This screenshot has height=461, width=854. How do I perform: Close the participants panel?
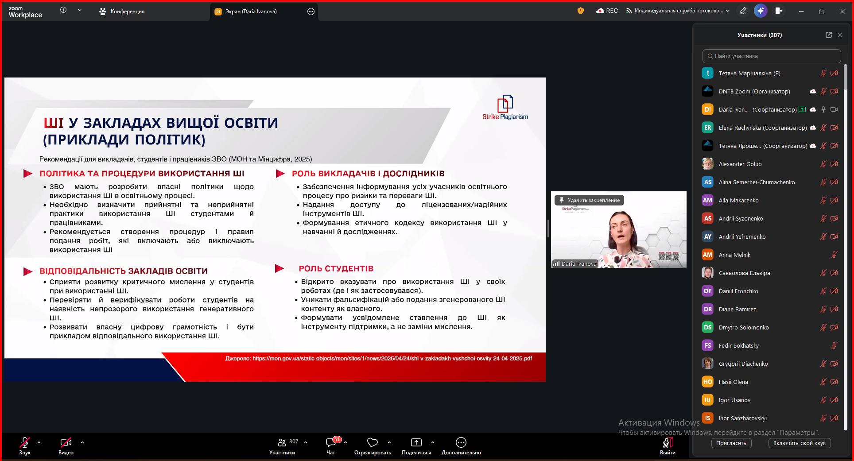click(840, 35)
